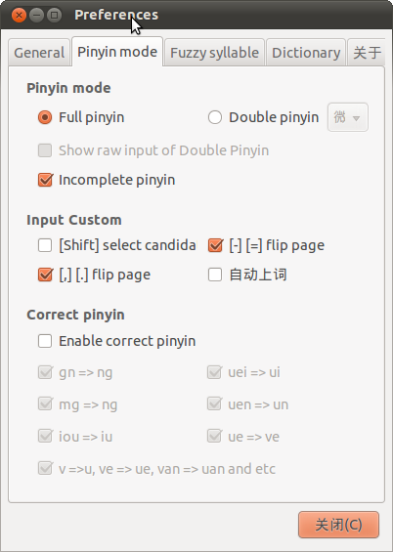Click the 关闭(C) close button

tap(338, 525)
